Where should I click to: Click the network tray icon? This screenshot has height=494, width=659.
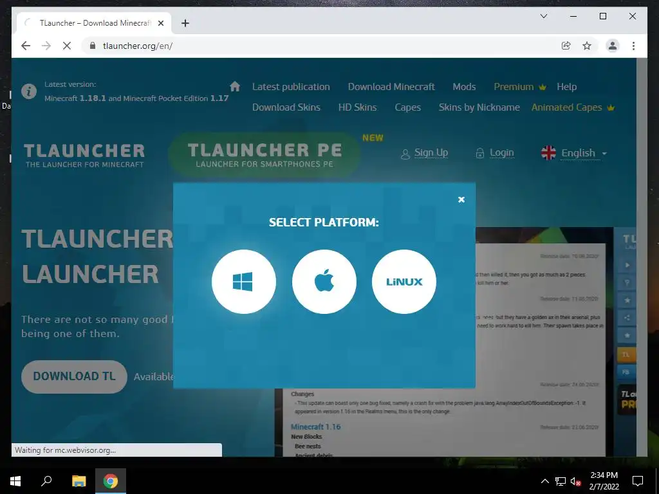tap(561, 481)
